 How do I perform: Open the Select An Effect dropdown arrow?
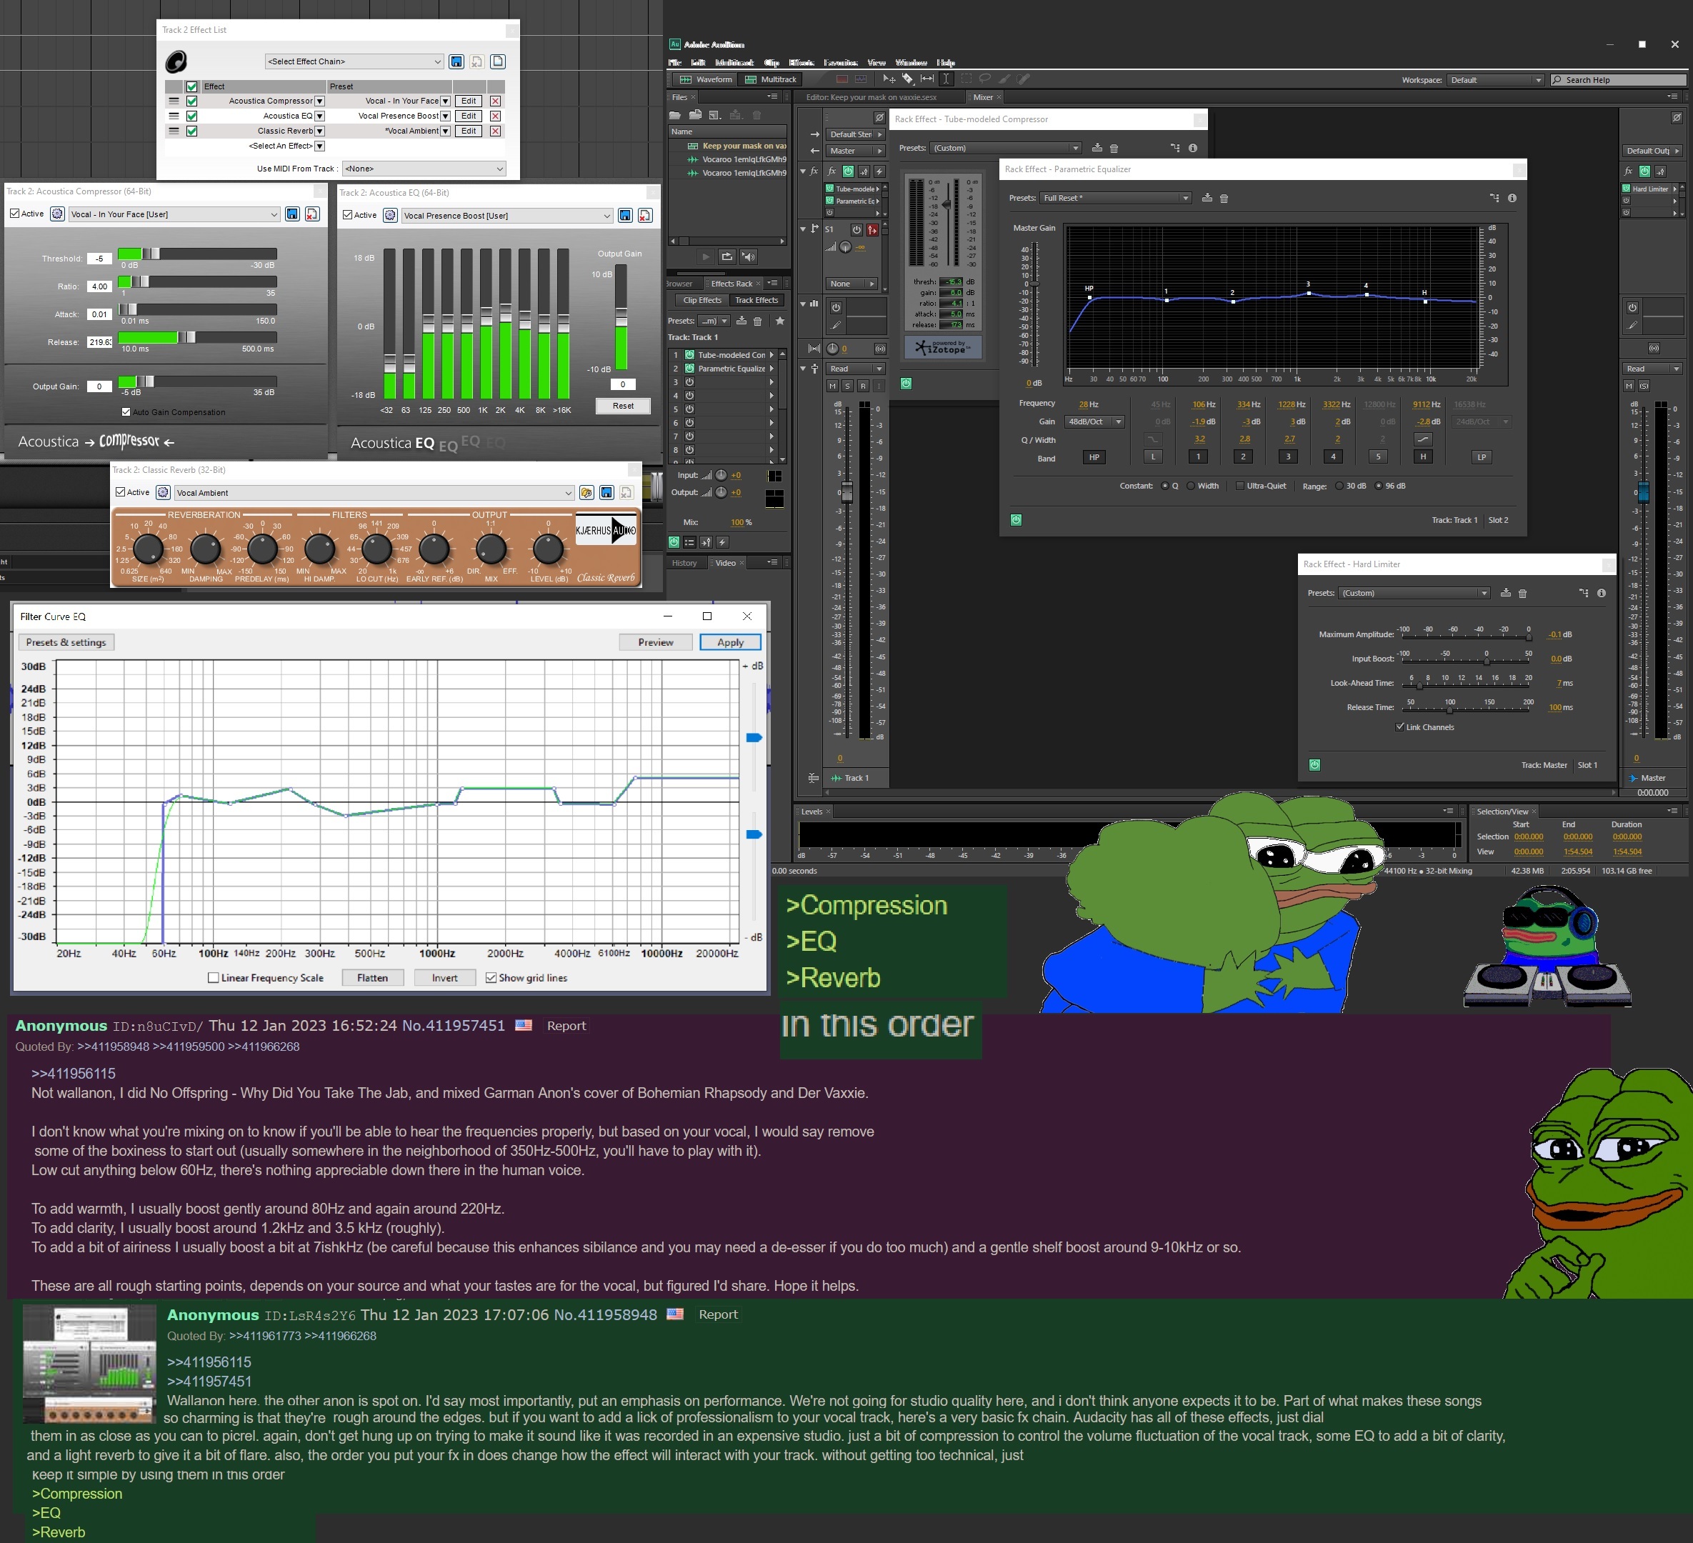pos(319,146)
